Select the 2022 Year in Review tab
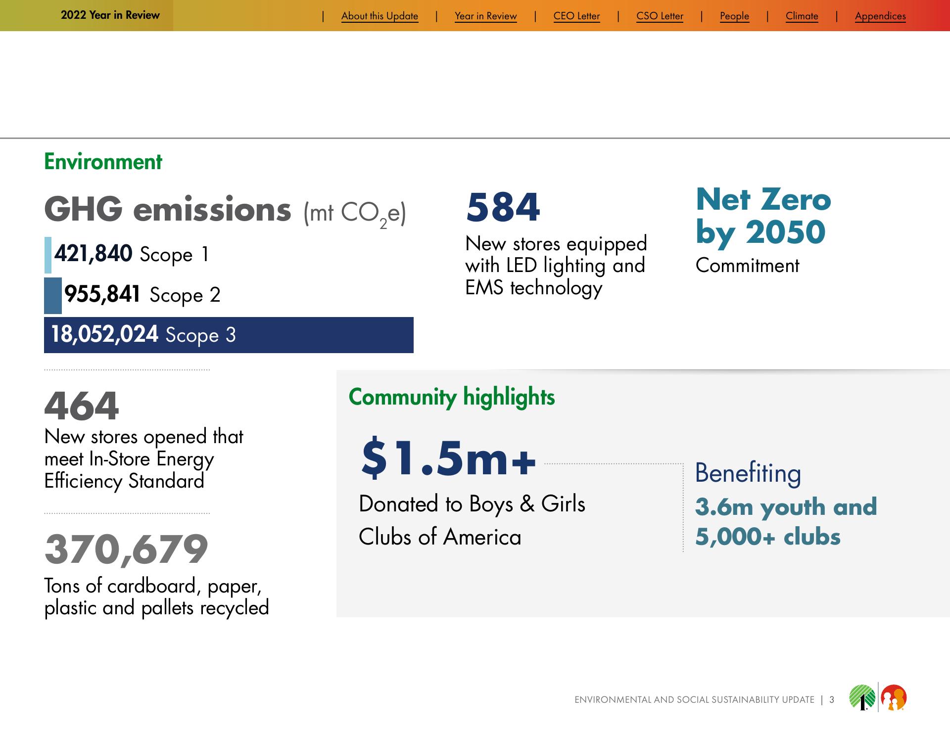The image size is (950, 729). [110, 15]
